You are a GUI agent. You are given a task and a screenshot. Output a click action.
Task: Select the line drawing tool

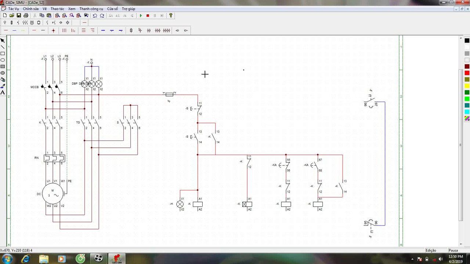[x=3, y=47]
